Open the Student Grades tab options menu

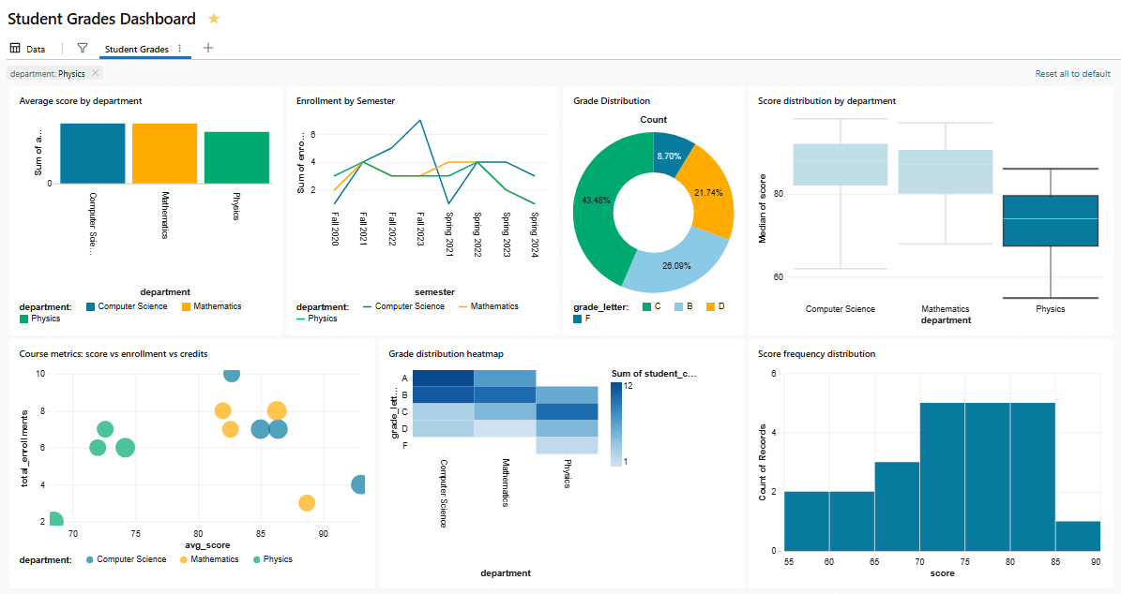179,49
